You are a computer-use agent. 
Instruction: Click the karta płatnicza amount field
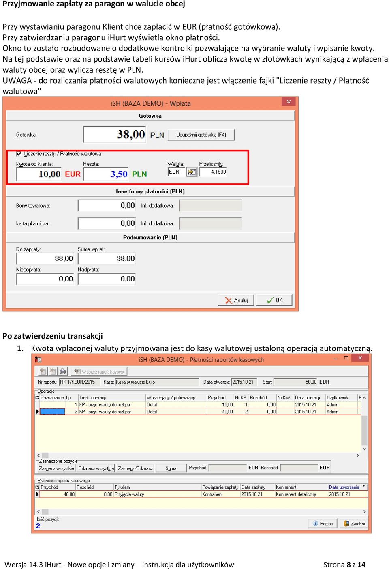[x=107, y=223]
